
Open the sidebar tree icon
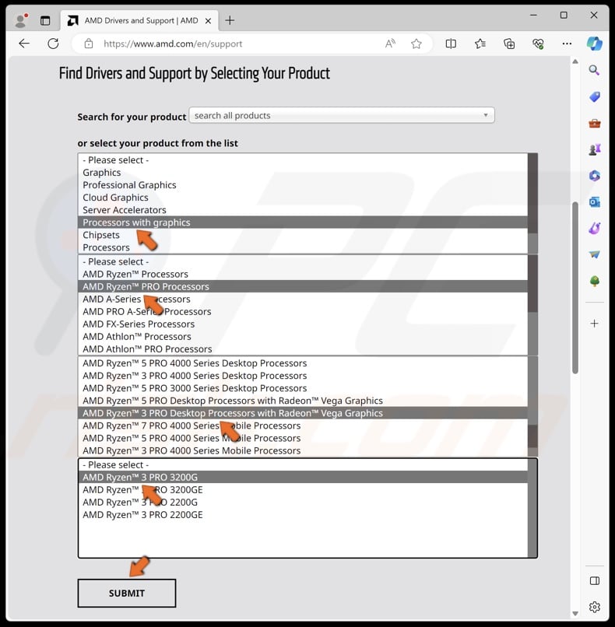pos(595,281)
